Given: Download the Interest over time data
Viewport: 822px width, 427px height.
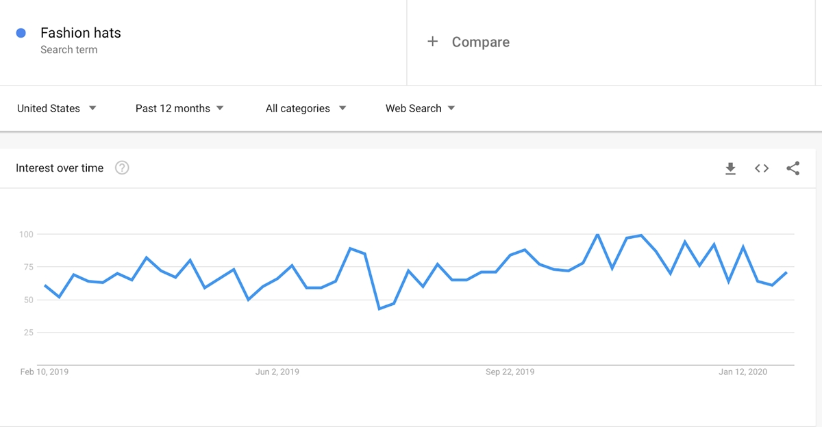Looking at the screenshot, I should point(731,168).
